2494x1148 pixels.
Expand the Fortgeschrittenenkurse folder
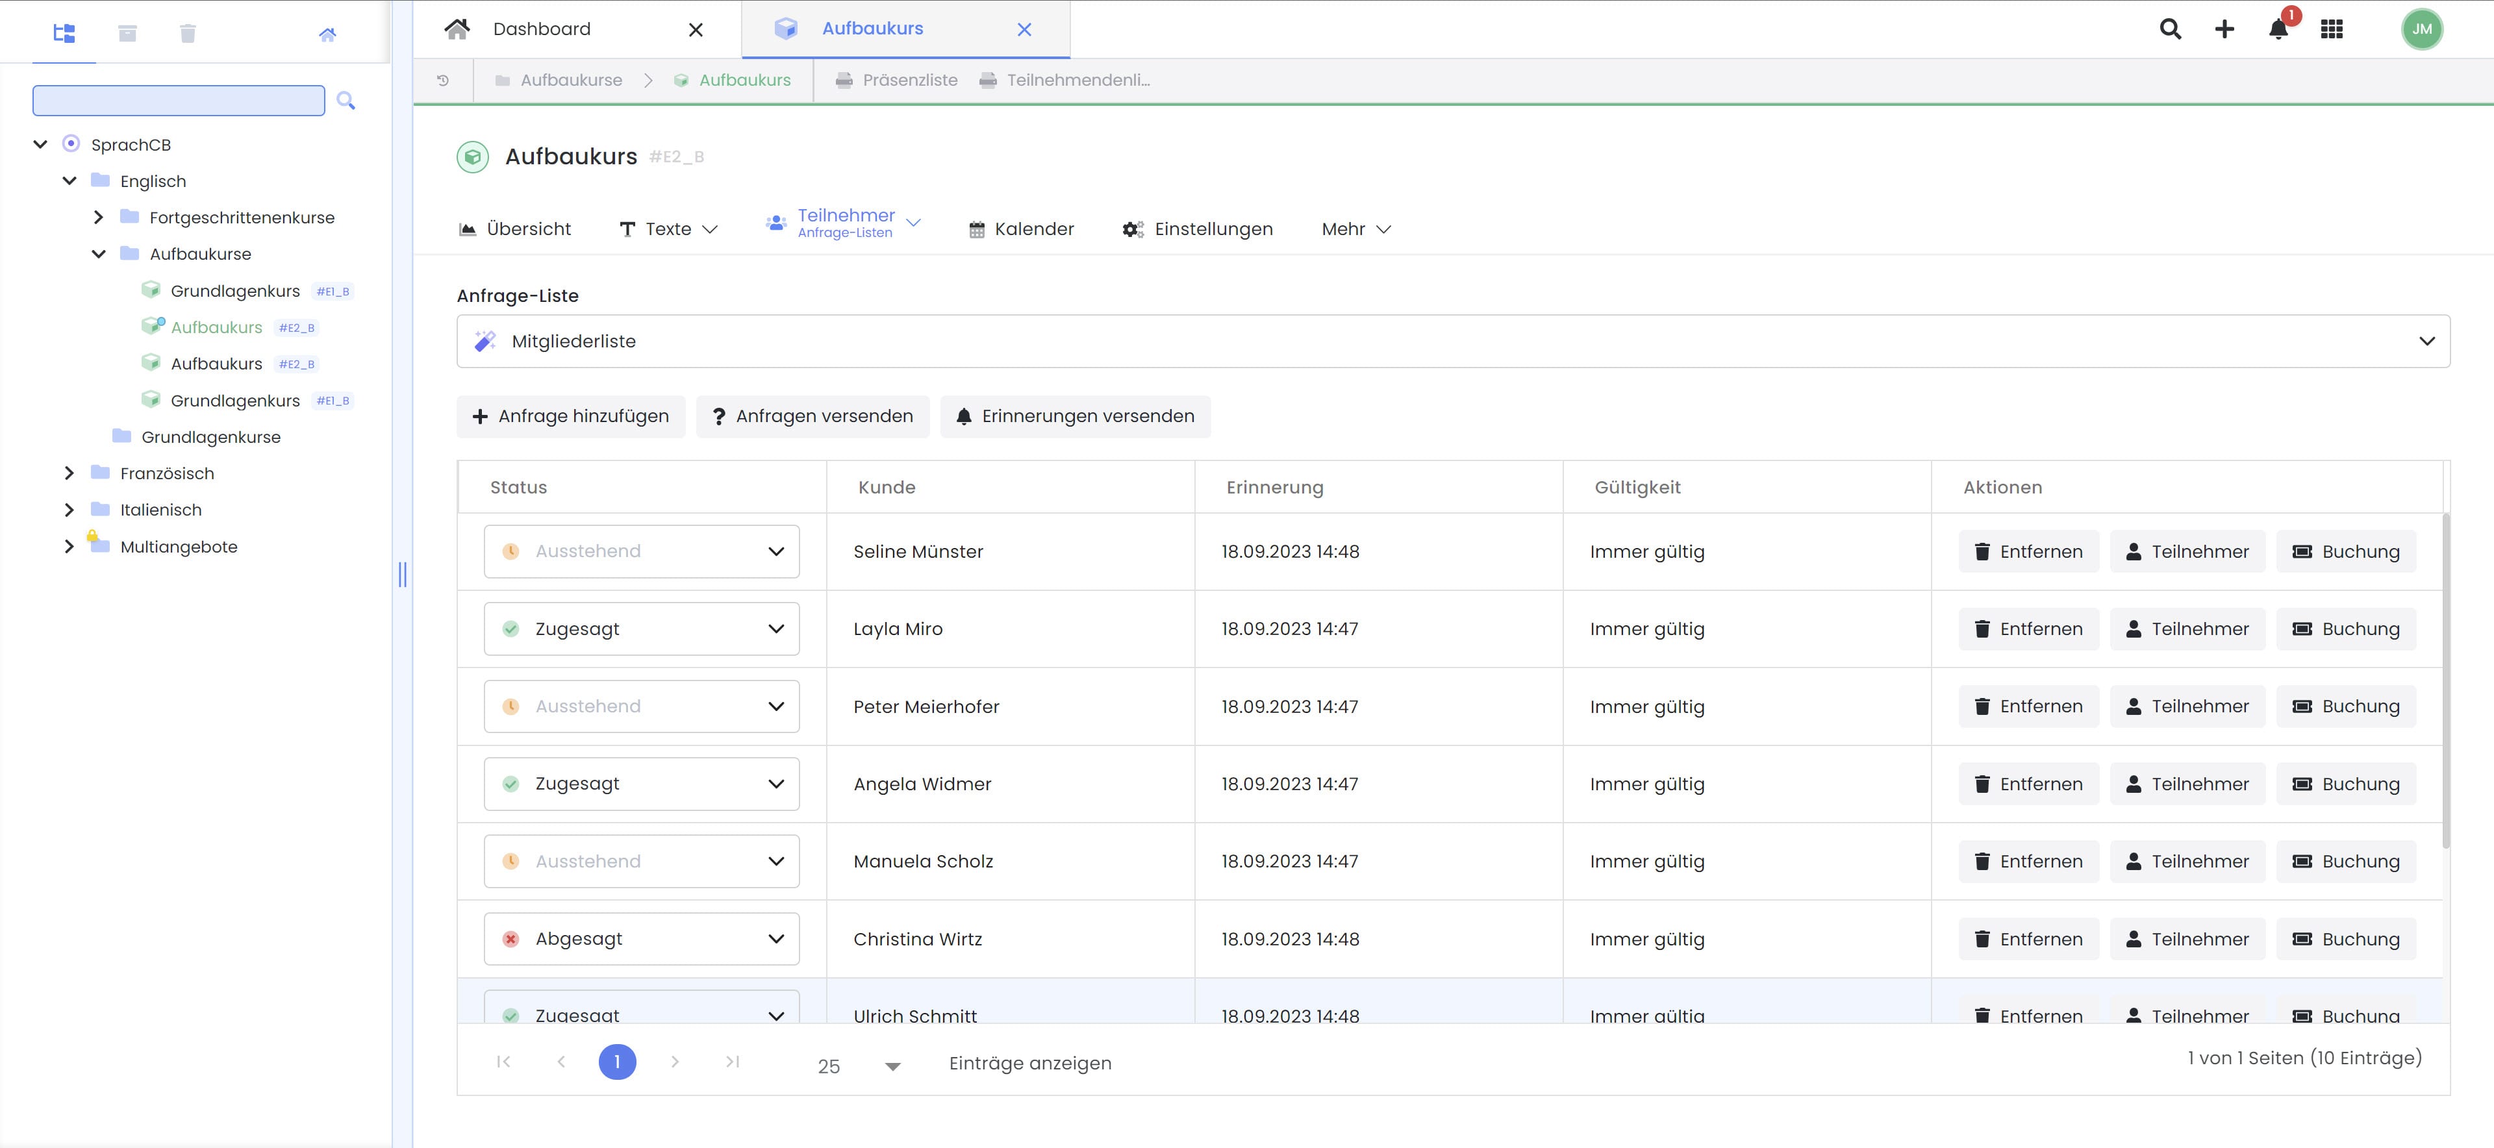(x=98, y=218)
